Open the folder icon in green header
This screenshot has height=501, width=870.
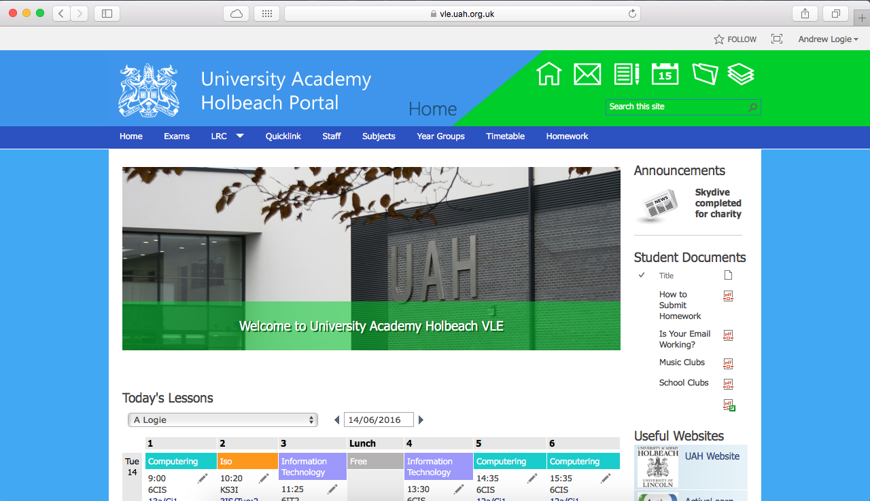click(x=705, y=73)
